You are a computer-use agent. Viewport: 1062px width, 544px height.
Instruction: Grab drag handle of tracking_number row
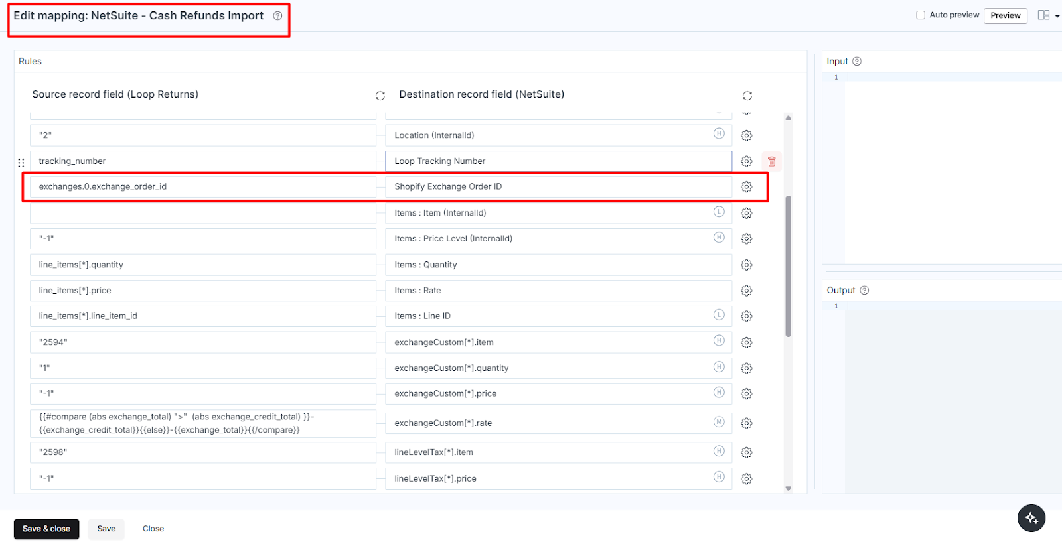click(21, 162)
